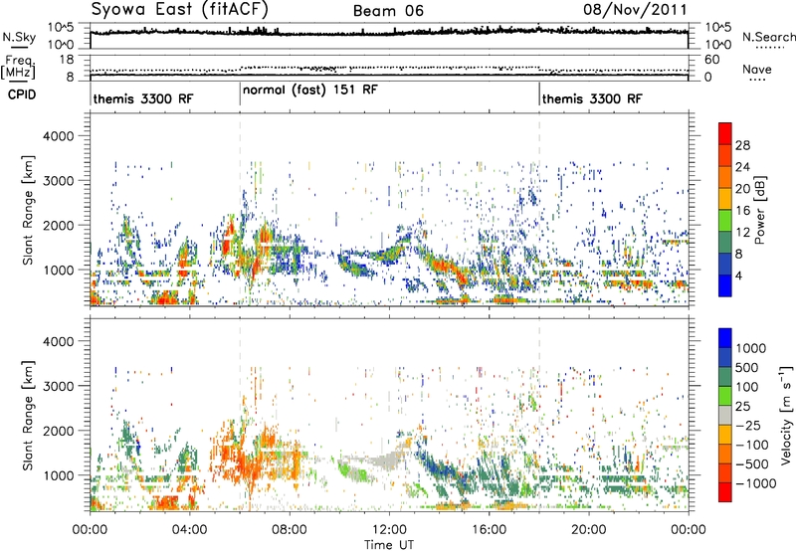
Task: Pick the light green segment of Power color bar
Action: coord(725,220)
